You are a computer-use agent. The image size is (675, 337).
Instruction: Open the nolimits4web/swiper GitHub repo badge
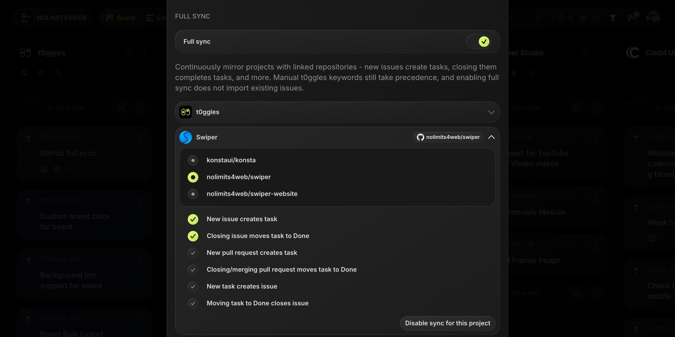point(448,137)
